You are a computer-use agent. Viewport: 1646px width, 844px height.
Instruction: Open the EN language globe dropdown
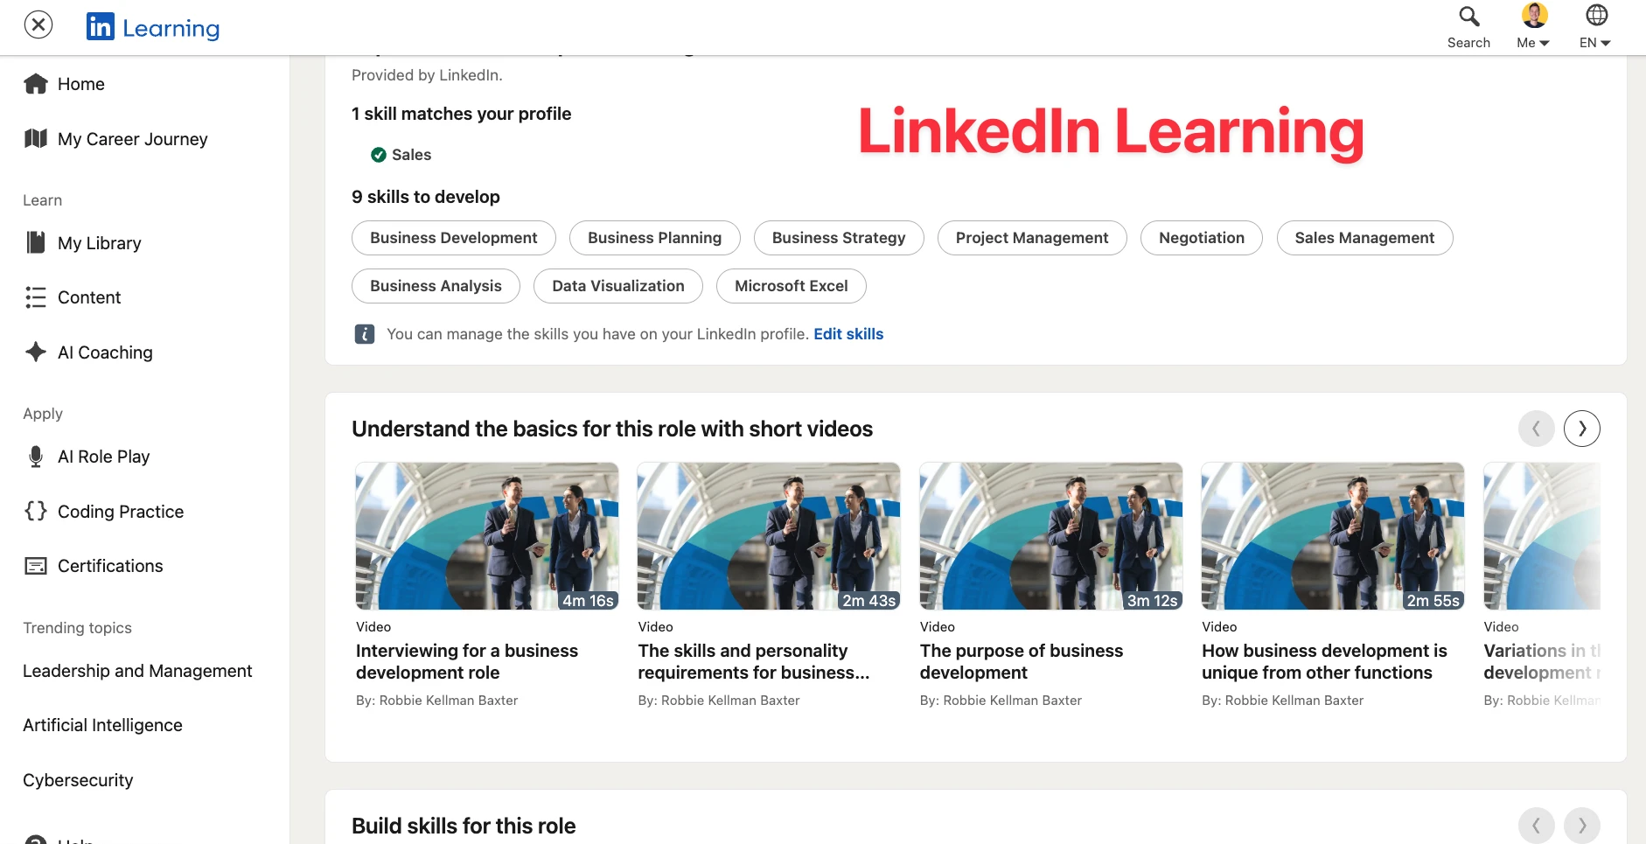pos(1596,27)
